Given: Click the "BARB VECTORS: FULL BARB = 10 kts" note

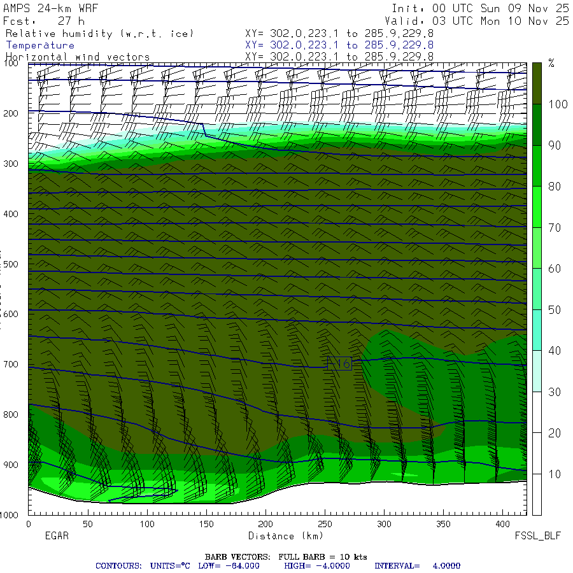Looking at the screenshot, I should [x=286, y=557].
